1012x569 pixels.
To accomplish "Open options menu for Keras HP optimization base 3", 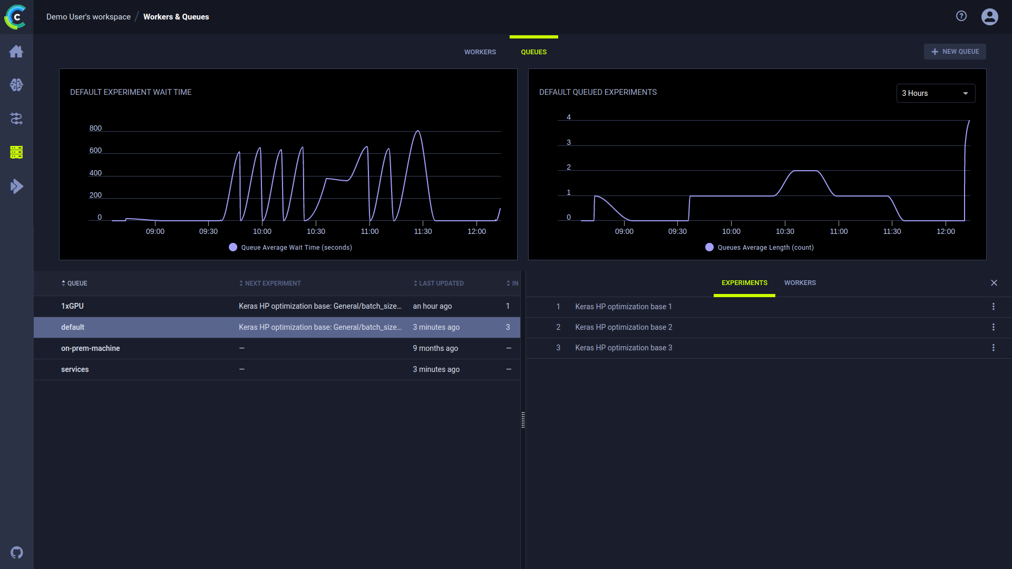I will pyautogui.click(x=994, y=348).
